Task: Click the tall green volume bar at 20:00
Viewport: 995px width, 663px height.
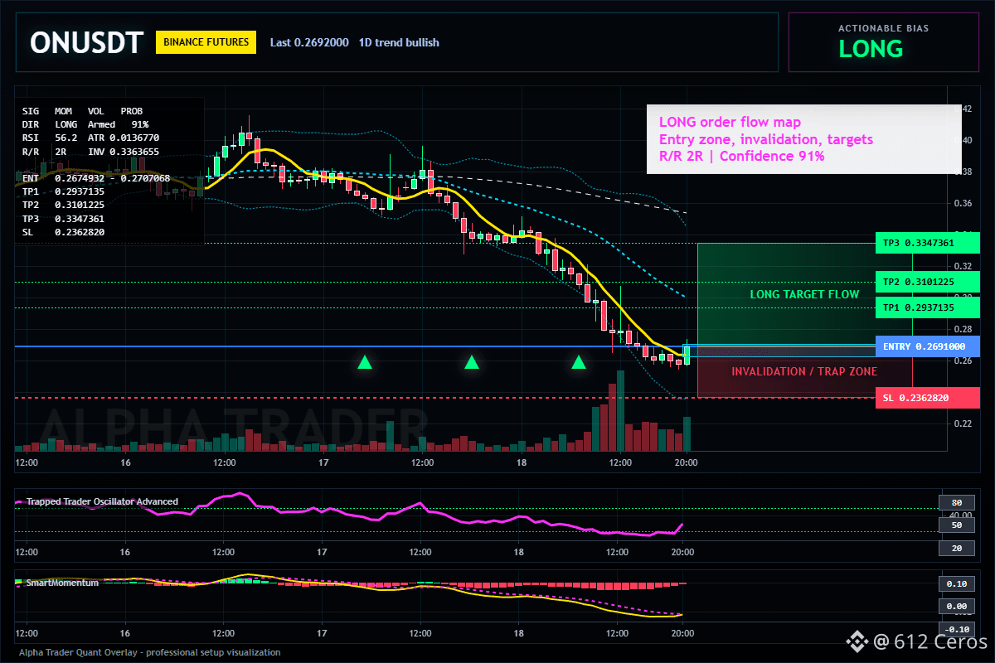Action: pyautogui.click(x=687, y=433)
